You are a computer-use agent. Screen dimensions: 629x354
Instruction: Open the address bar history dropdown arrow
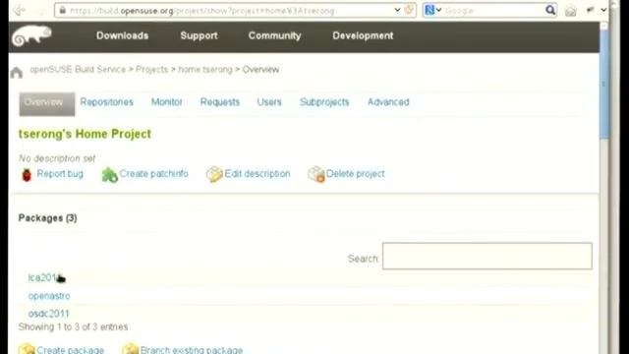[397, 10]
